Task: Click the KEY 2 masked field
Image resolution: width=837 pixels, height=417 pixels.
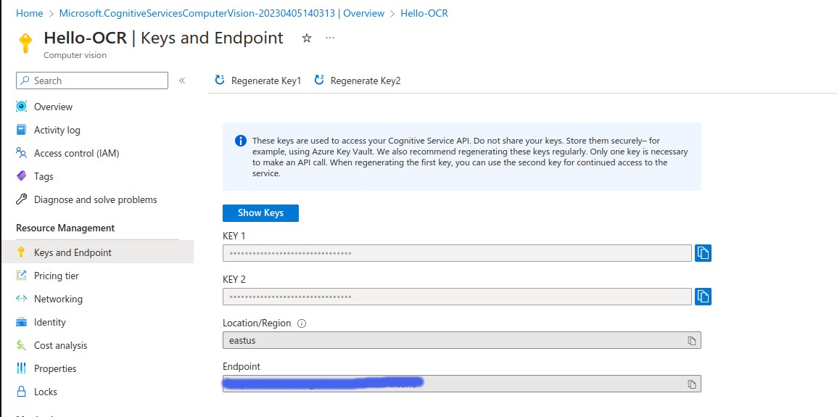Action: [457, 297]
